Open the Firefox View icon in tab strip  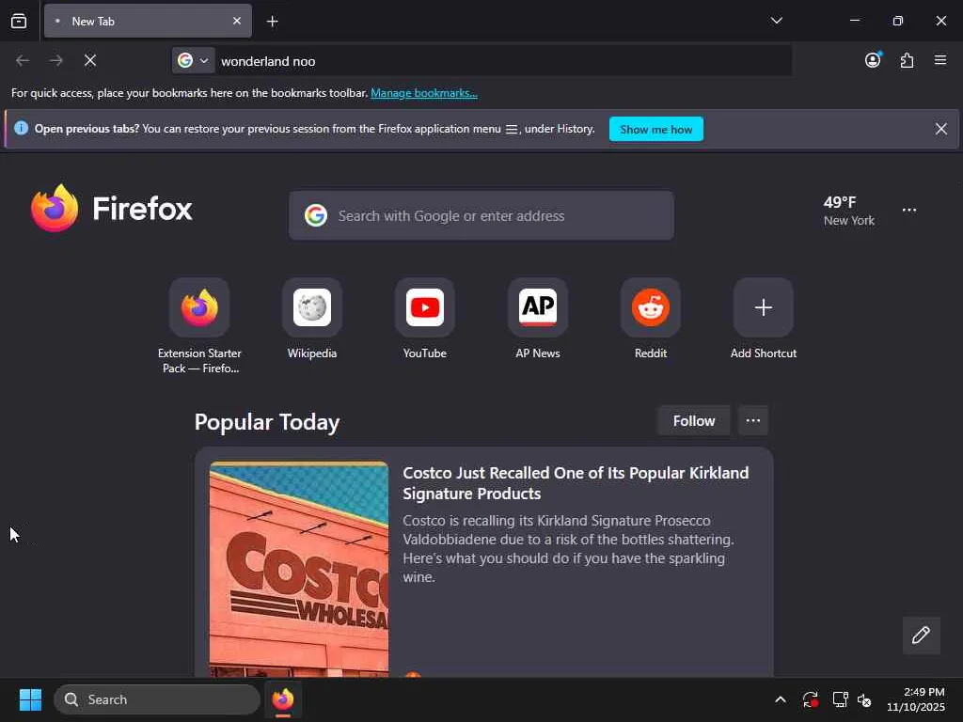19,21
